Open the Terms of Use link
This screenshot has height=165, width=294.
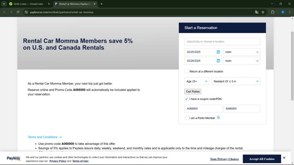tap(80, 161)
